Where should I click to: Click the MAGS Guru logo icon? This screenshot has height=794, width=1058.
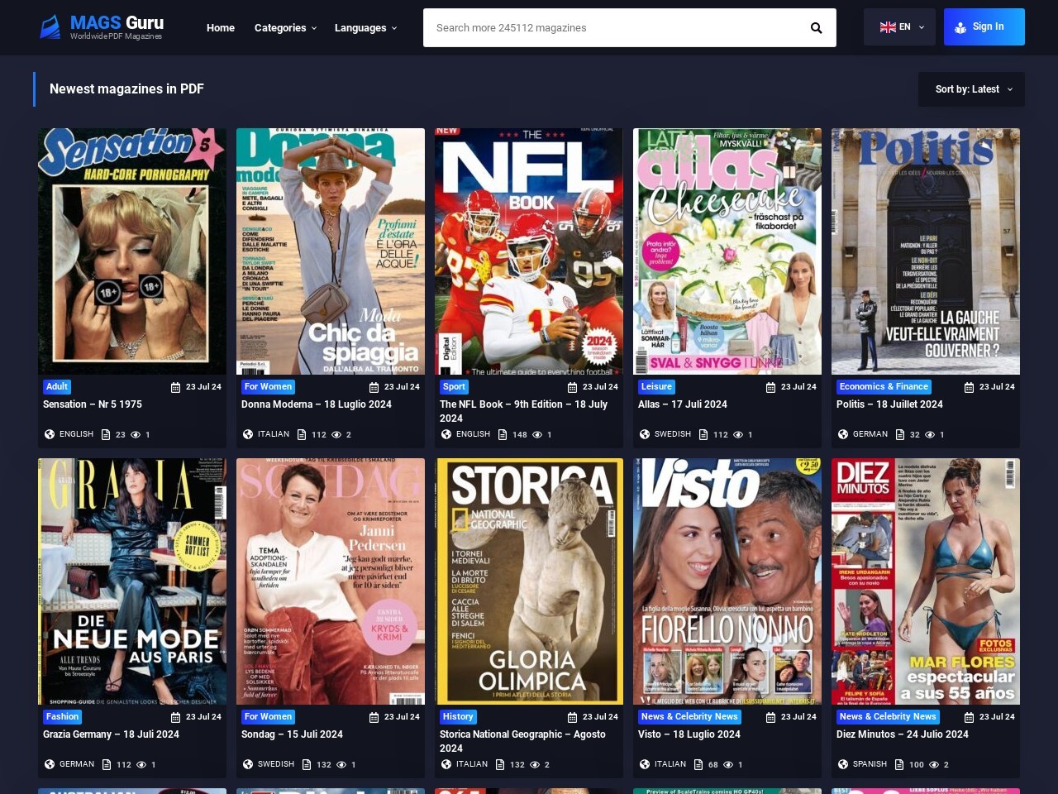[50, 26]
